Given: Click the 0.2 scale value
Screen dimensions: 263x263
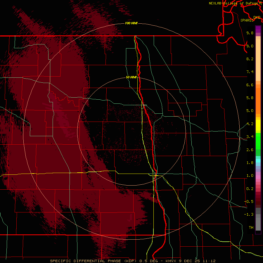Looking at the screenshot, I should click(250, 189).
